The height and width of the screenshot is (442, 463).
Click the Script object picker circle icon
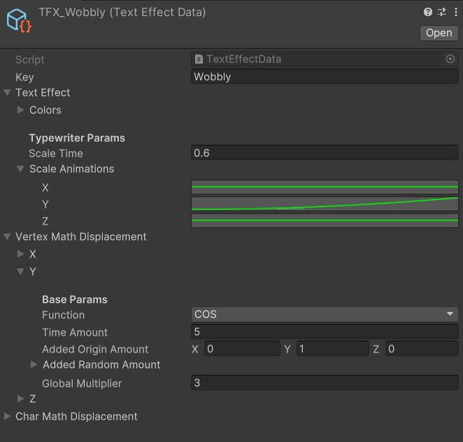(450, 59)
